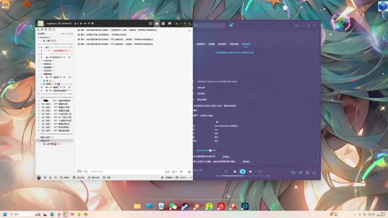Click the cyan hyperlink text below settings tabs
Viewport: 388px width, 218px height.
tap(235, 53)
